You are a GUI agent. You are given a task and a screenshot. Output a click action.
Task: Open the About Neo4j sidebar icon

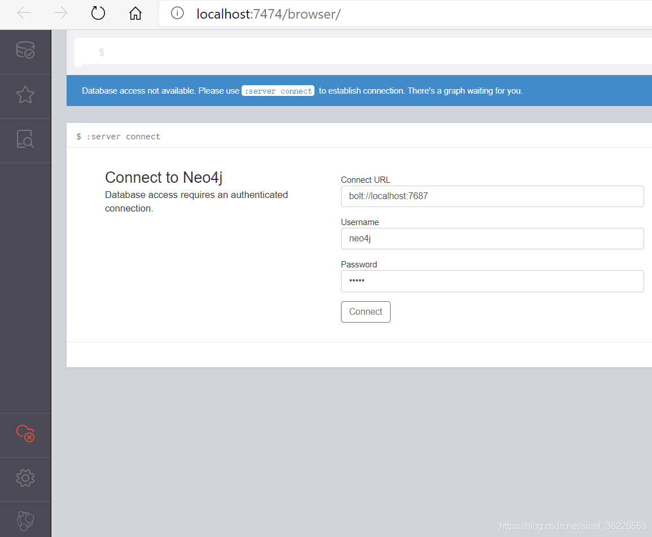(x=25, y=521)
